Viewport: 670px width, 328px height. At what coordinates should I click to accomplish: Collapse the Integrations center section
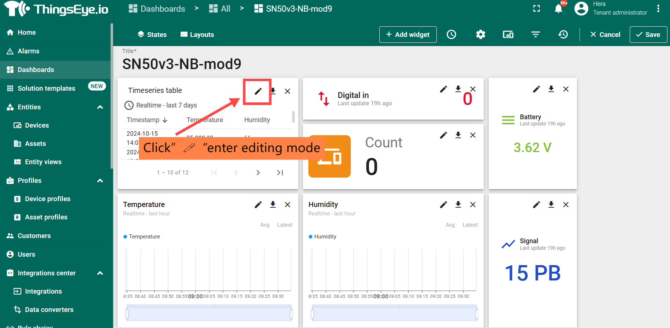click(x=100, y=273)
